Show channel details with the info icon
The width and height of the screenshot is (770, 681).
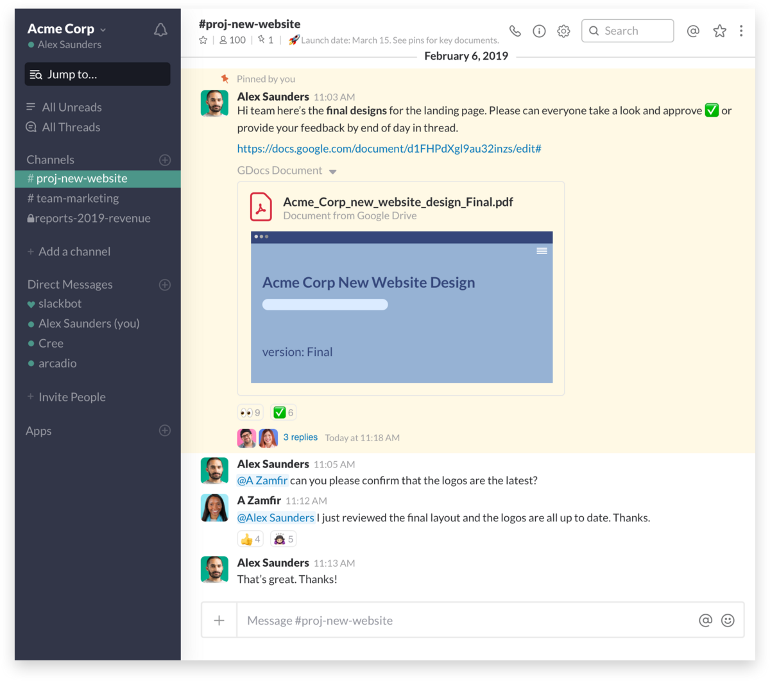539,31
